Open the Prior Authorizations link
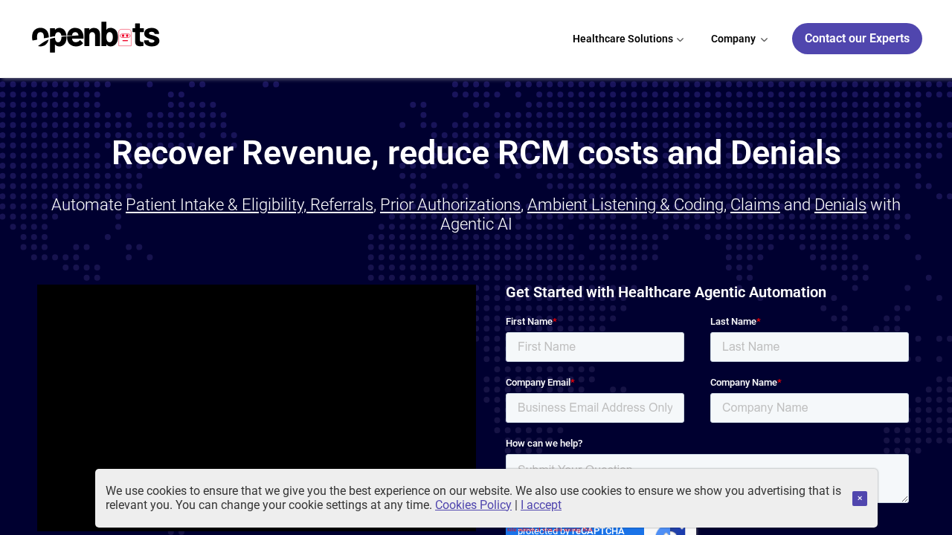Image resolution: width=952 pixels, height=535 pixels. coord(450,204)
